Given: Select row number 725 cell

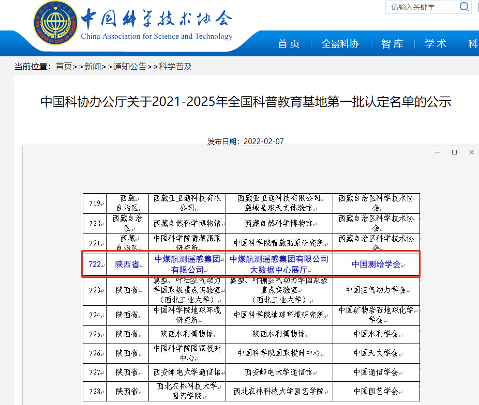Looking at the screenshot, I should pos(95,334).
